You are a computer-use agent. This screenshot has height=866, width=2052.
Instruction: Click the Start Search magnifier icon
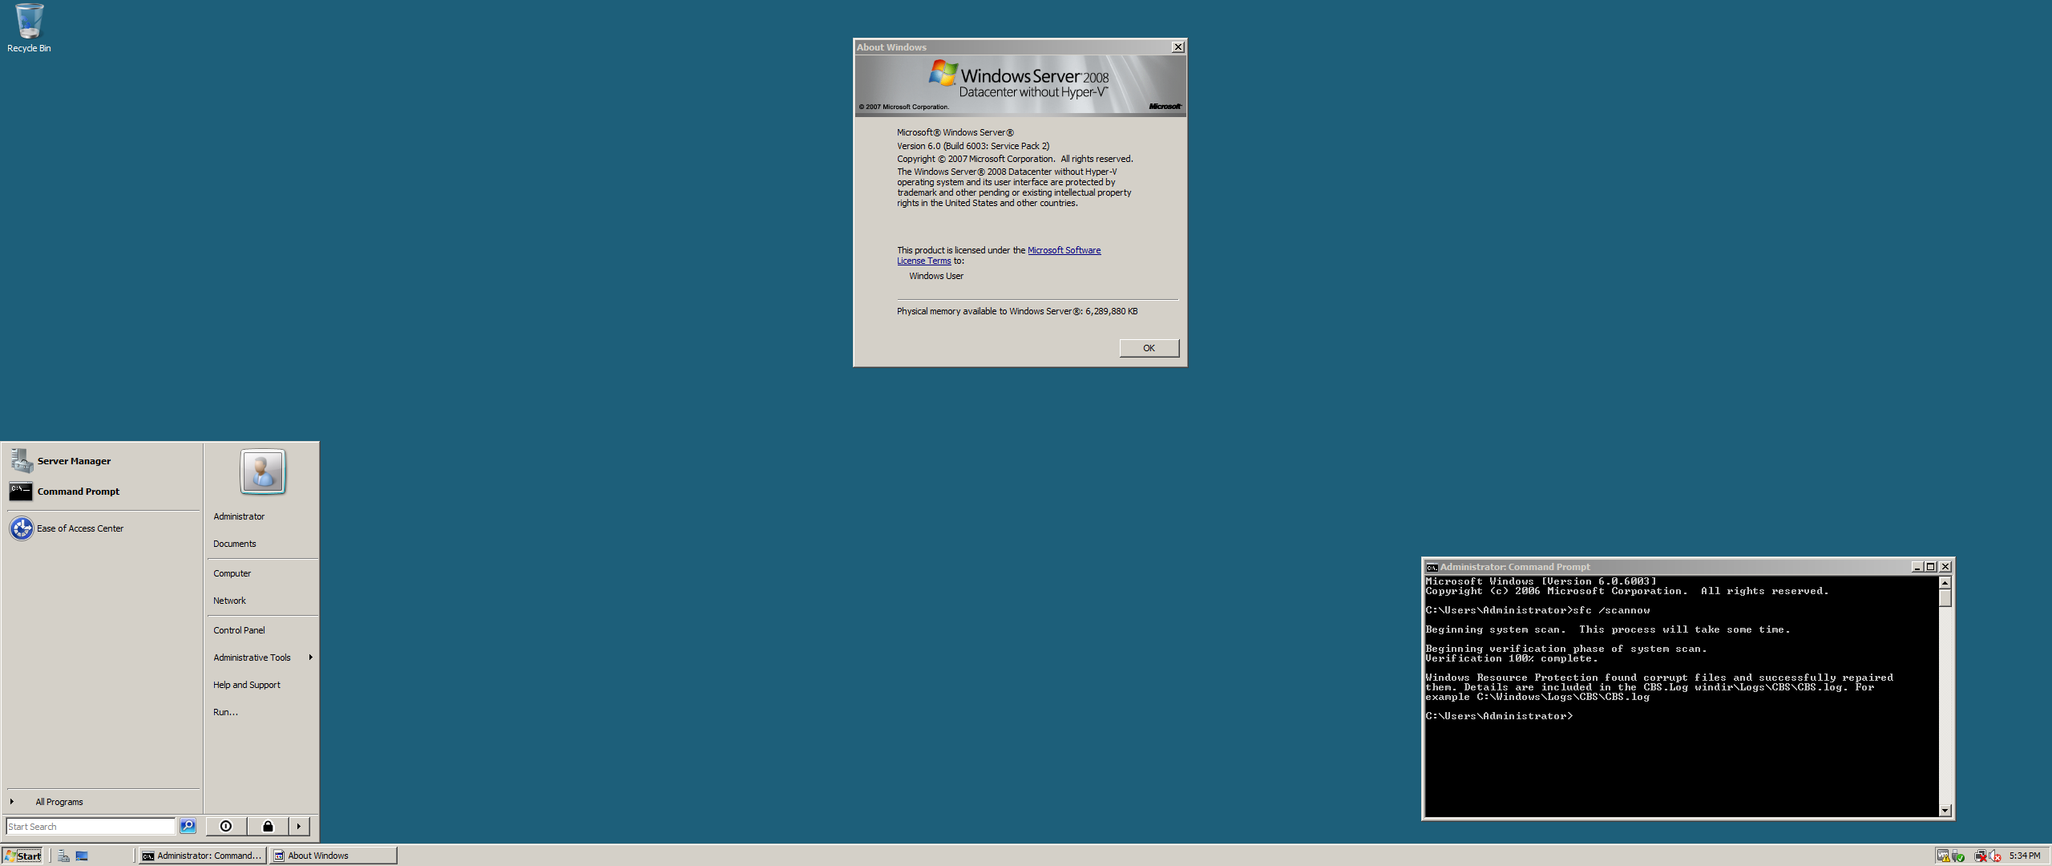(x=188, y=826)
